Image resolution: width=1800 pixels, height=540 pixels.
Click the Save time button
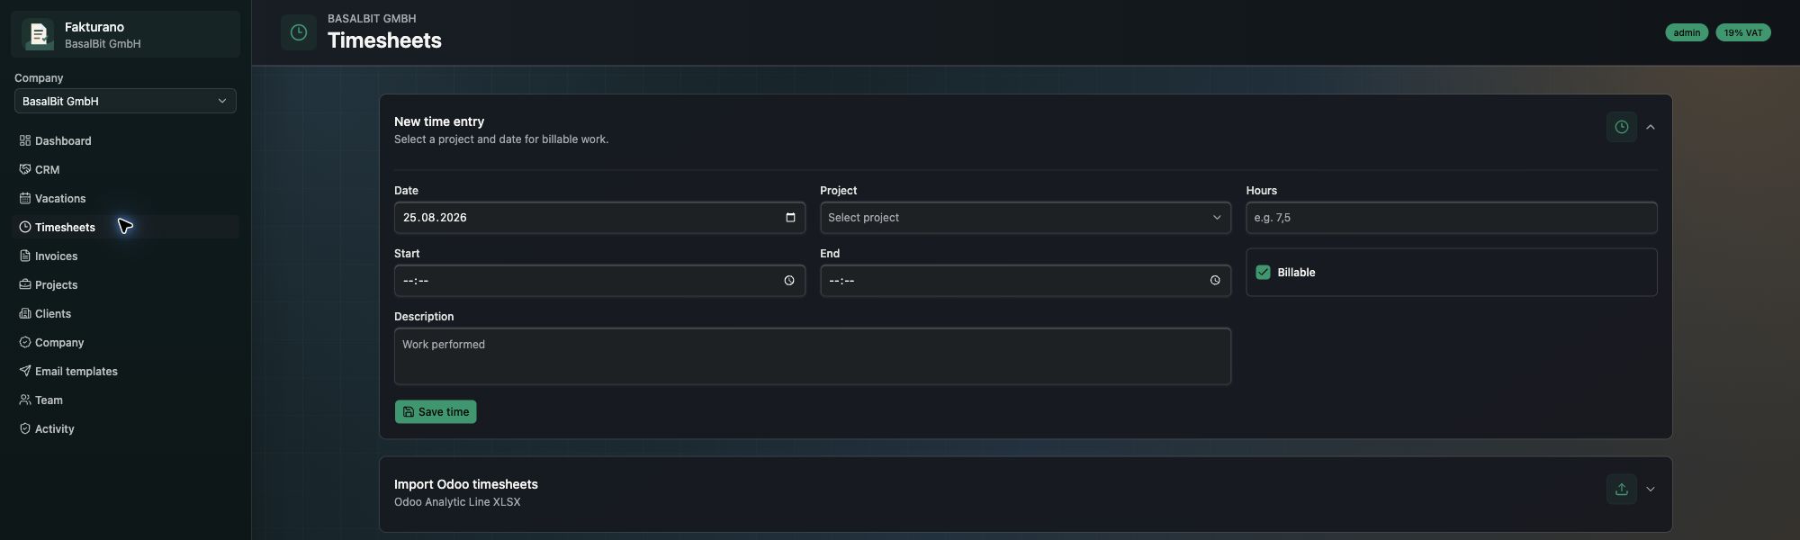click(x=436, y=411)
